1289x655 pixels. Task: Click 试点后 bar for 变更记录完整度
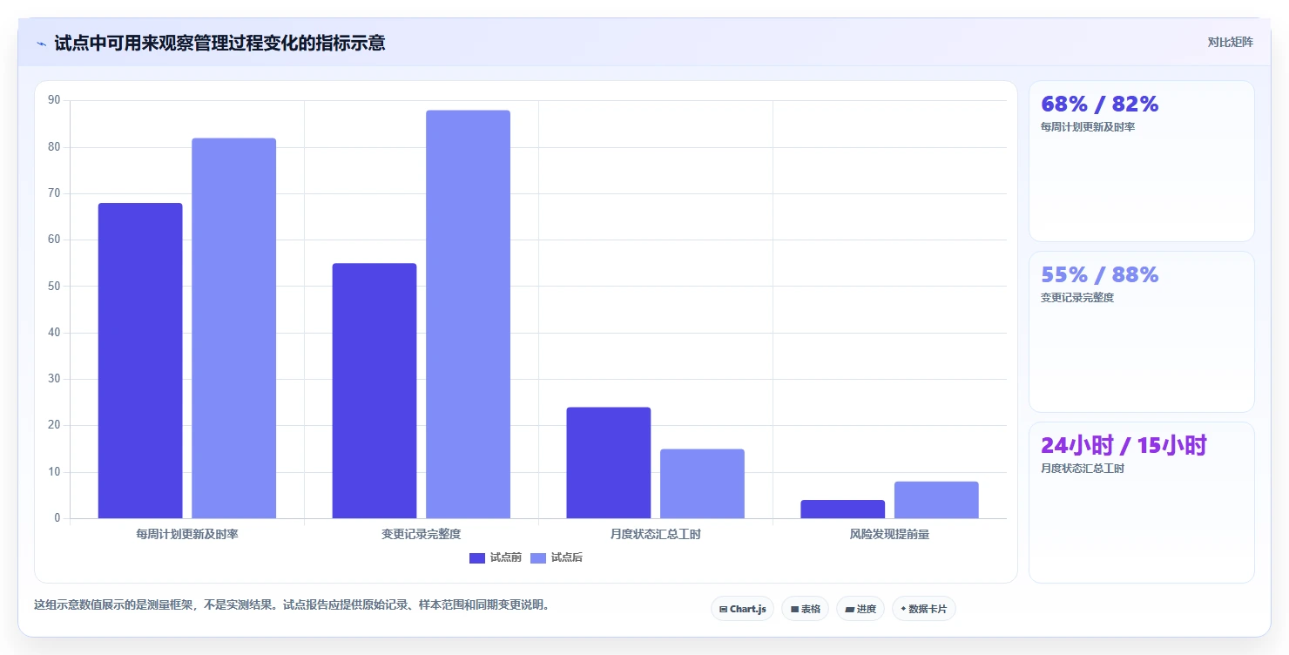[x=469, y=314]
